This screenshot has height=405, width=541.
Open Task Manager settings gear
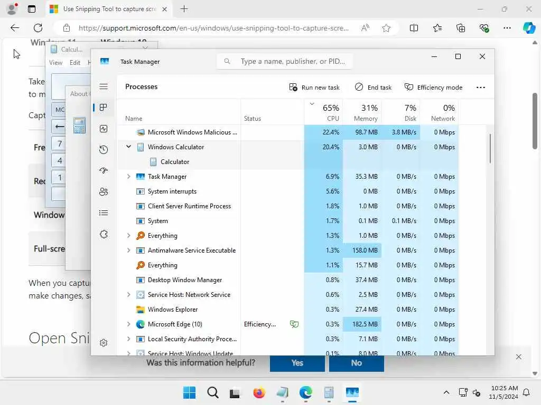click(104, 343)
